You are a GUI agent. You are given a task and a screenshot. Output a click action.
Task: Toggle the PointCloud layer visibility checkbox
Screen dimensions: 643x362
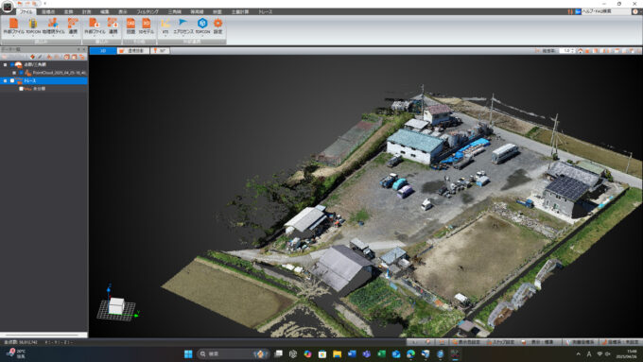[21, 73]
